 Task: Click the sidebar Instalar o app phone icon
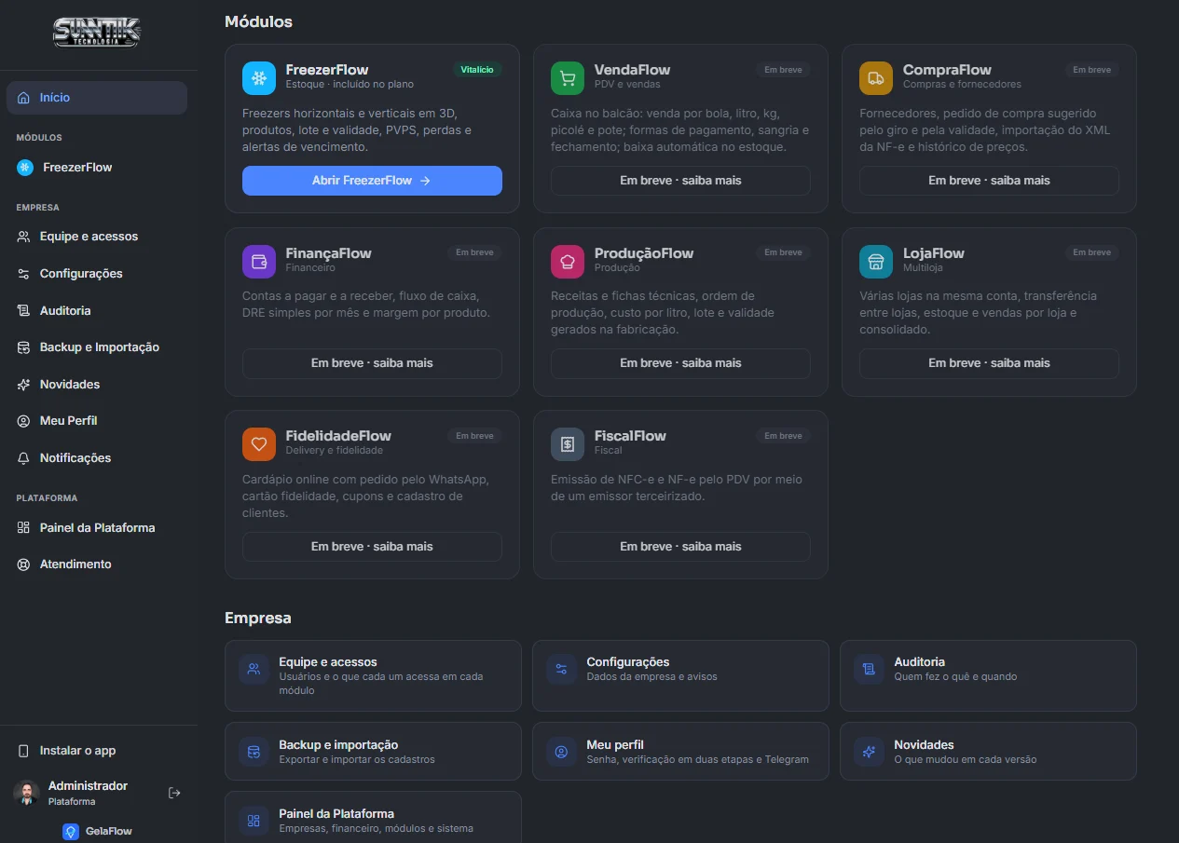(x=23, y=751)
